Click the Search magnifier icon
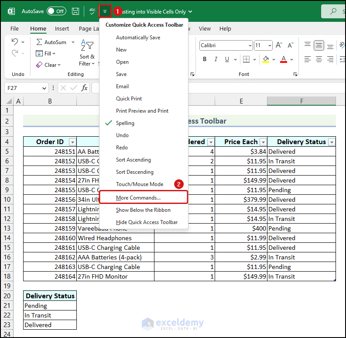 coord(333,11)
